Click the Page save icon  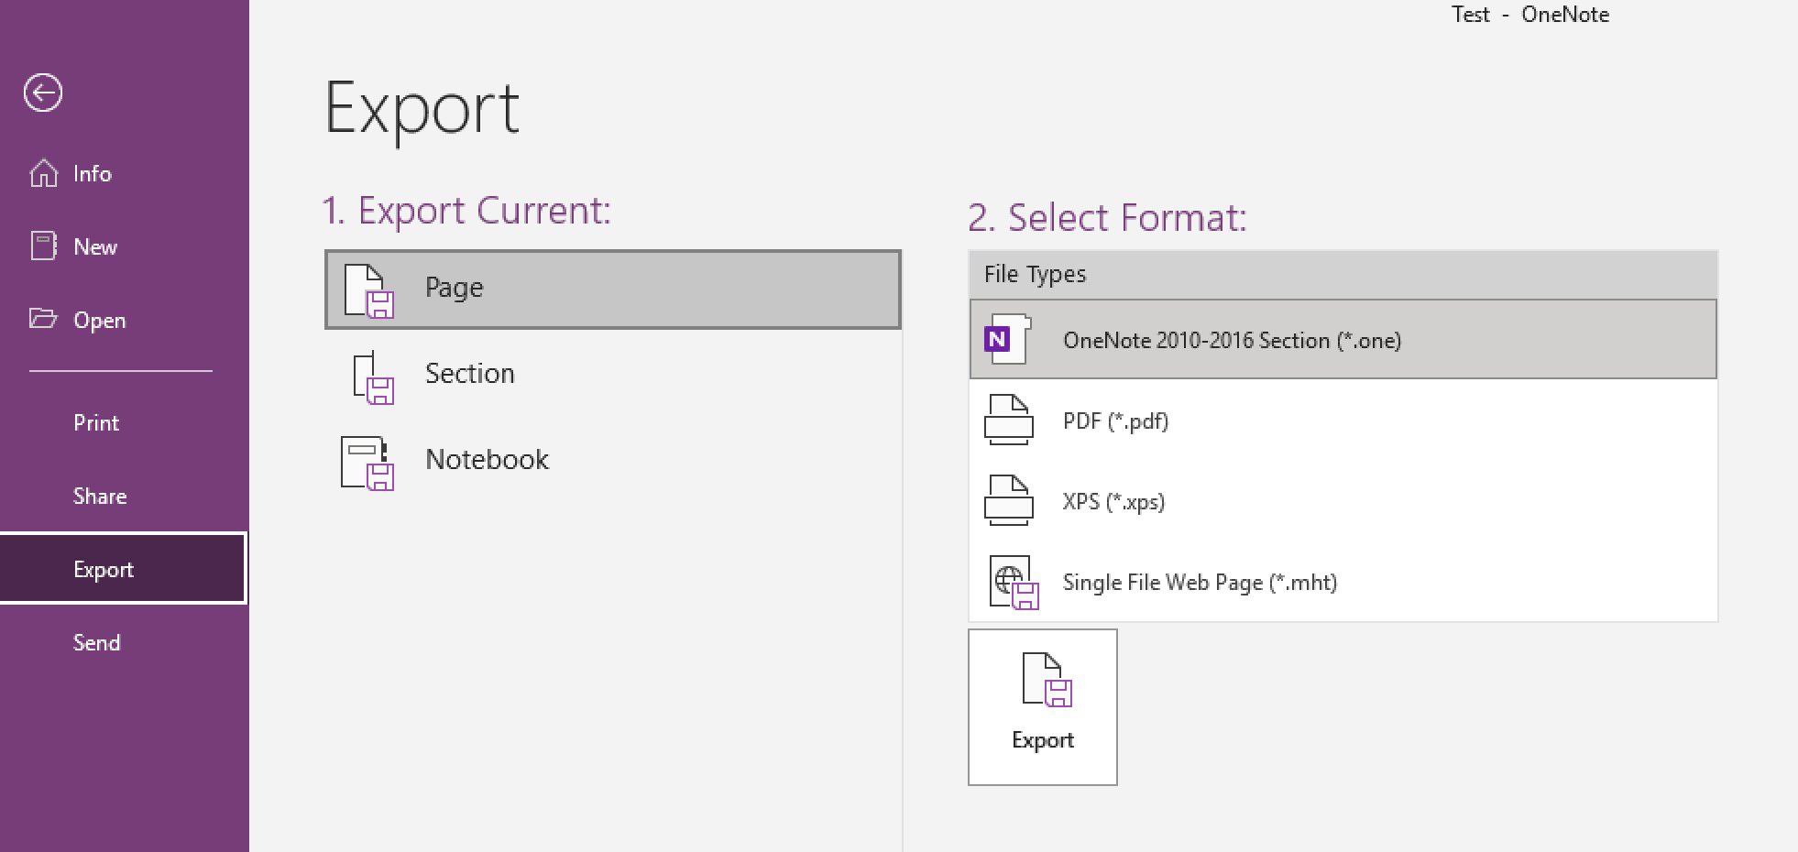[368, 290]
